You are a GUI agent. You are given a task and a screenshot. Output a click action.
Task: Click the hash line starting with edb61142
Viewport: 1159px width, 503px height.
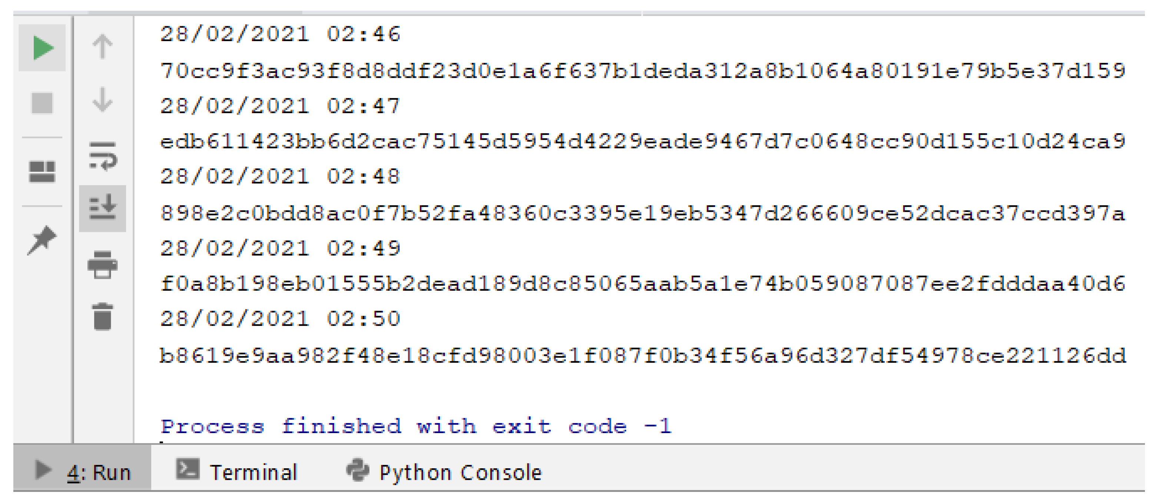coord(642,141)
